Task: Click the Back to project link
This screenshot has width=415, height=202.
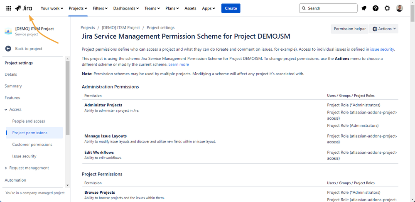Action: coord(29,49)
